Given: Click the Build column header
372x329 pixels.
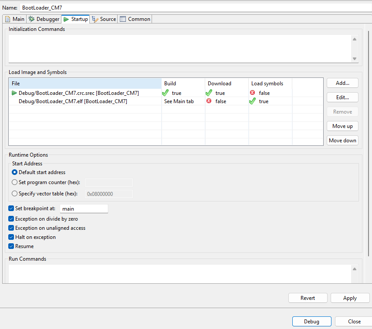Looking at the screenshot, I should [183, 84].
